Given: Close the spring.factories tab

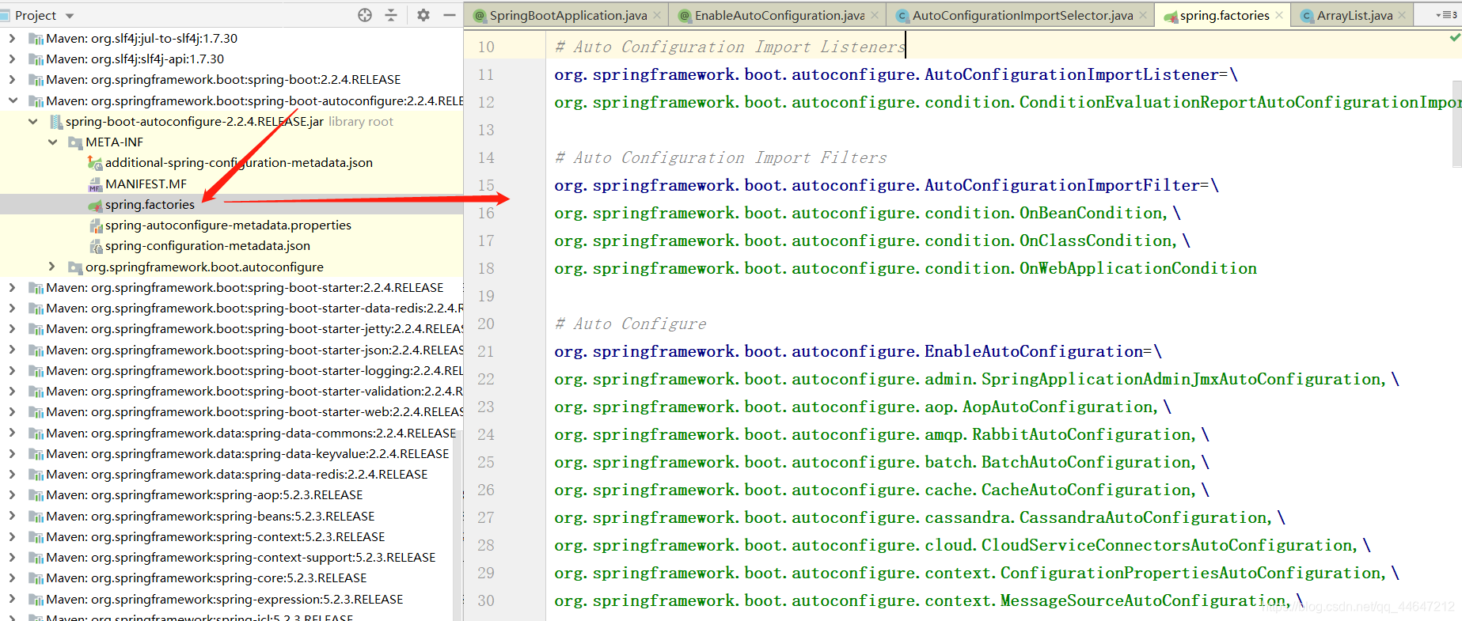Looking at the screenshot, I should point(1278,15).
